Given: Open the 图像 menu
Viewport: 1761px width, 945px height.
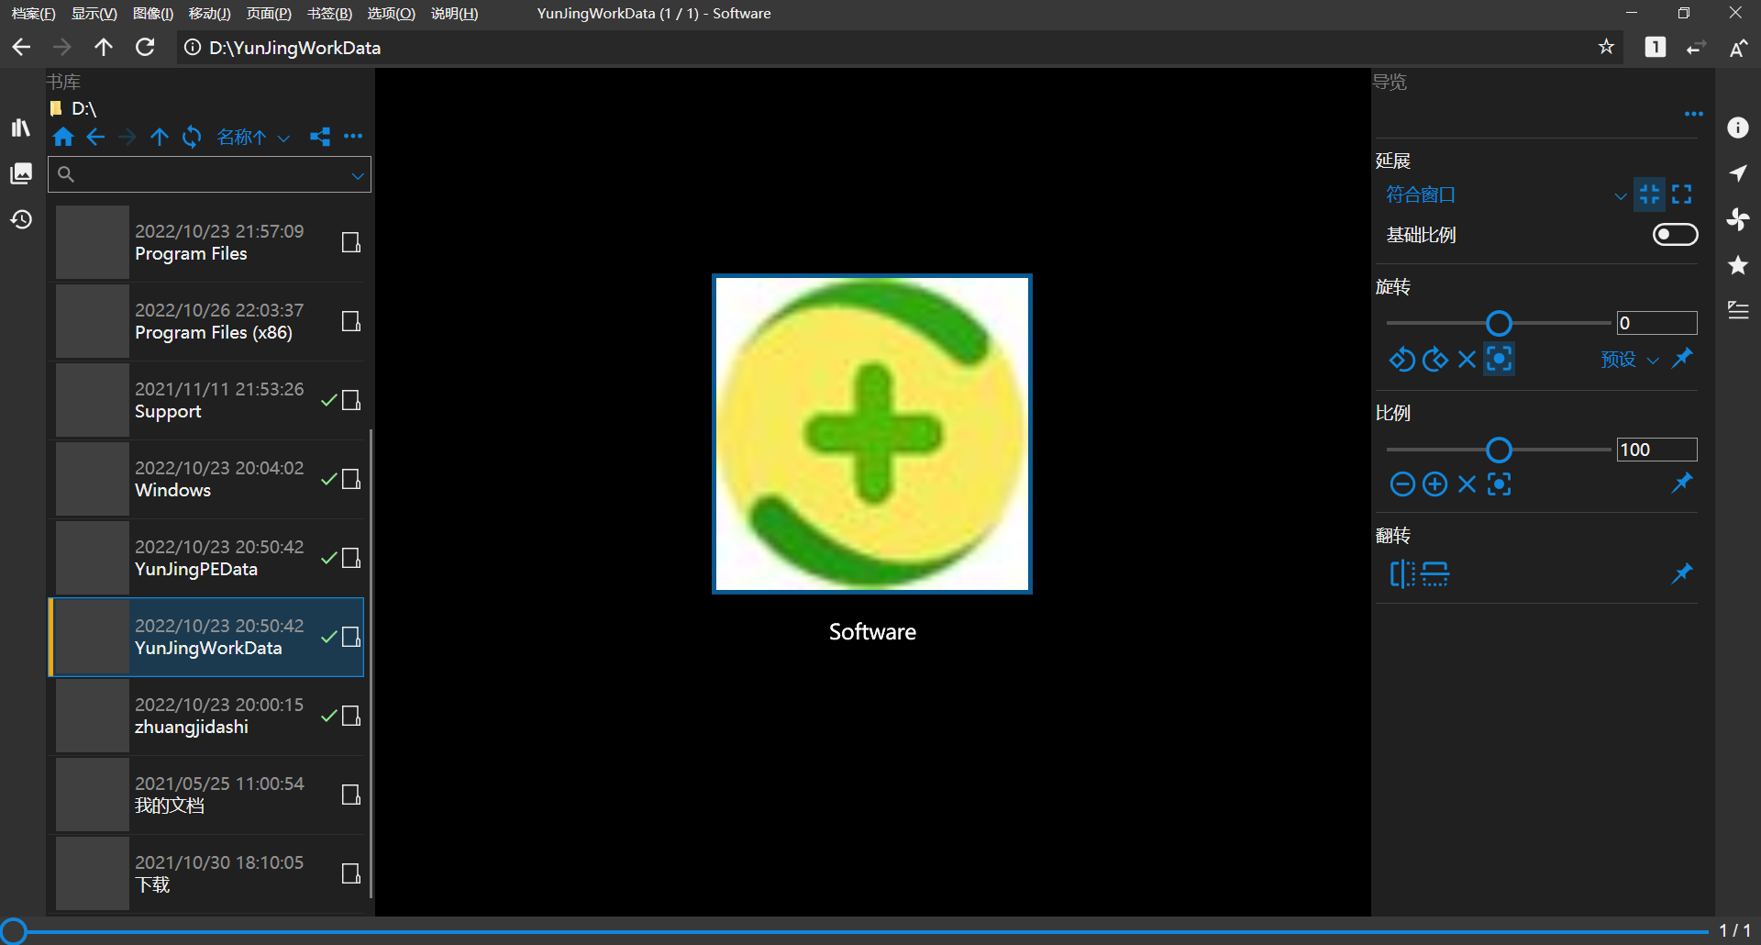Looking at the screenshot, I should click(153, 14).
